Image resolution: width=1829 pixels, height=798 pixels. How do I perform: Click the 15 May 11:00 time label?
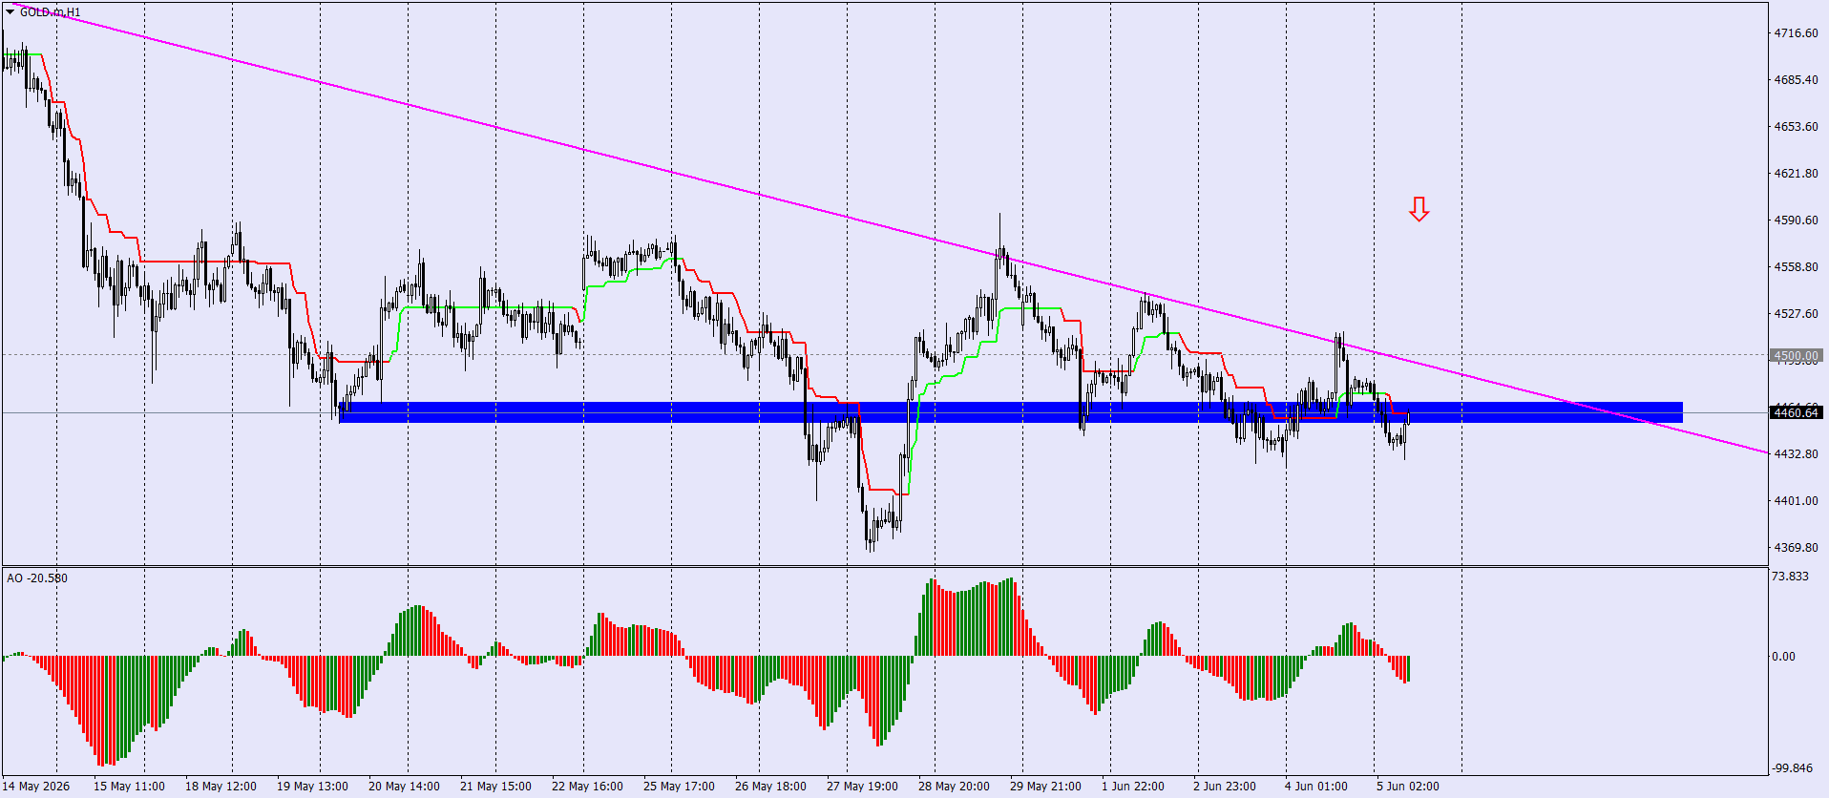pos(129,787)
